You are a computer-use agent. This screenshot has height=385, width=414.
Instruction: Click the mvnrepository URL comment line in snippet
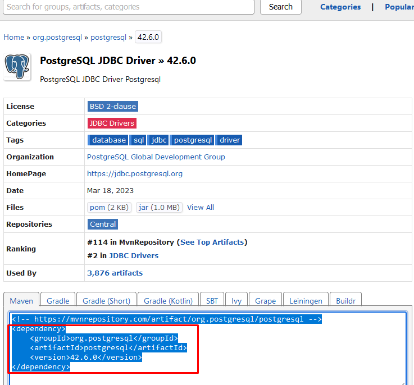point(167,319)
